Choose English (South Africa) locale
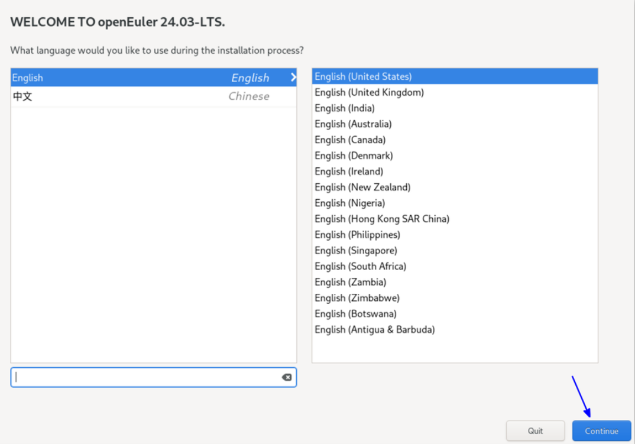The height and width of the screenshot is (444, 635). [455, 266]
